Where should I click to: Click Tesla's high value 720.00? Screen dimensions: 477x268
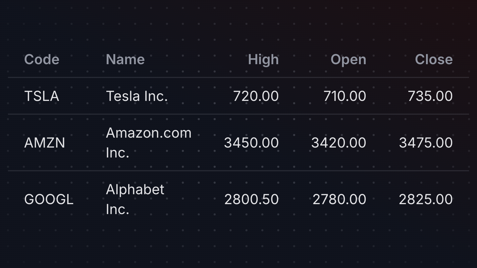tap(256, 96)
